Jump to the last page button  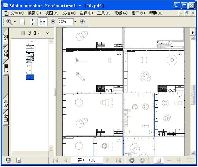(118, 160)
